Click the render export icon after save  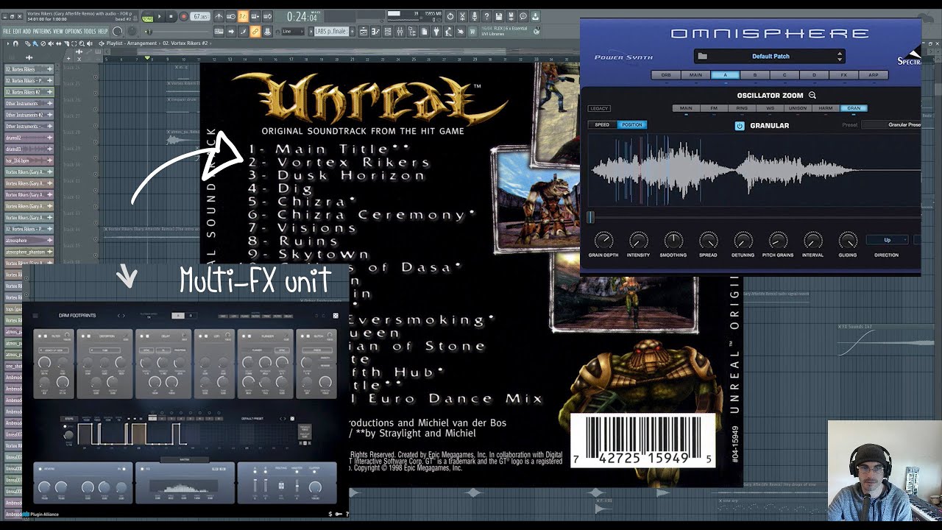pyautogui.click(x=511, y=16)
